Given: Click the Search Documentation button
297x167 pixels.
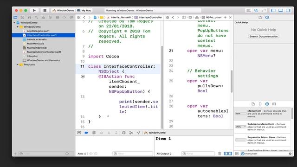Looking at the screenshot, I should 264,36.
